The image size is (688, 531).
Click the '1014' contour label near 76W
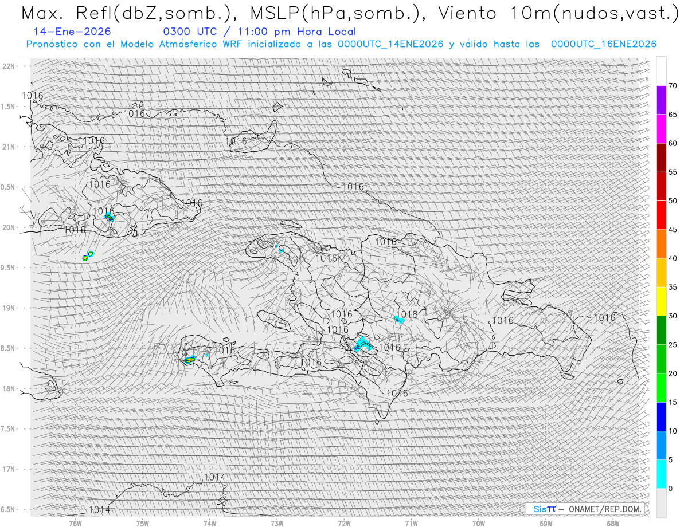[99, 509]
